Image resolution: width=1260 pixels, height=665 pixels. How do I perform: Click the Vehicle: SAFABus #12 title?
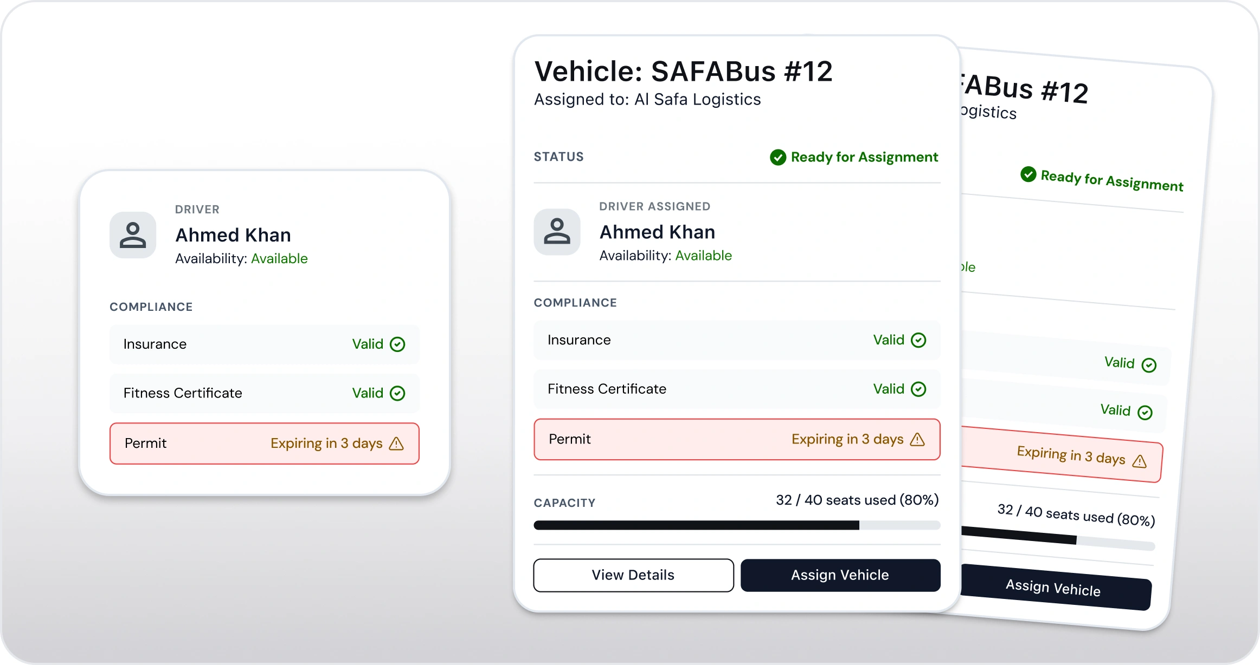(x=683, y=71)
